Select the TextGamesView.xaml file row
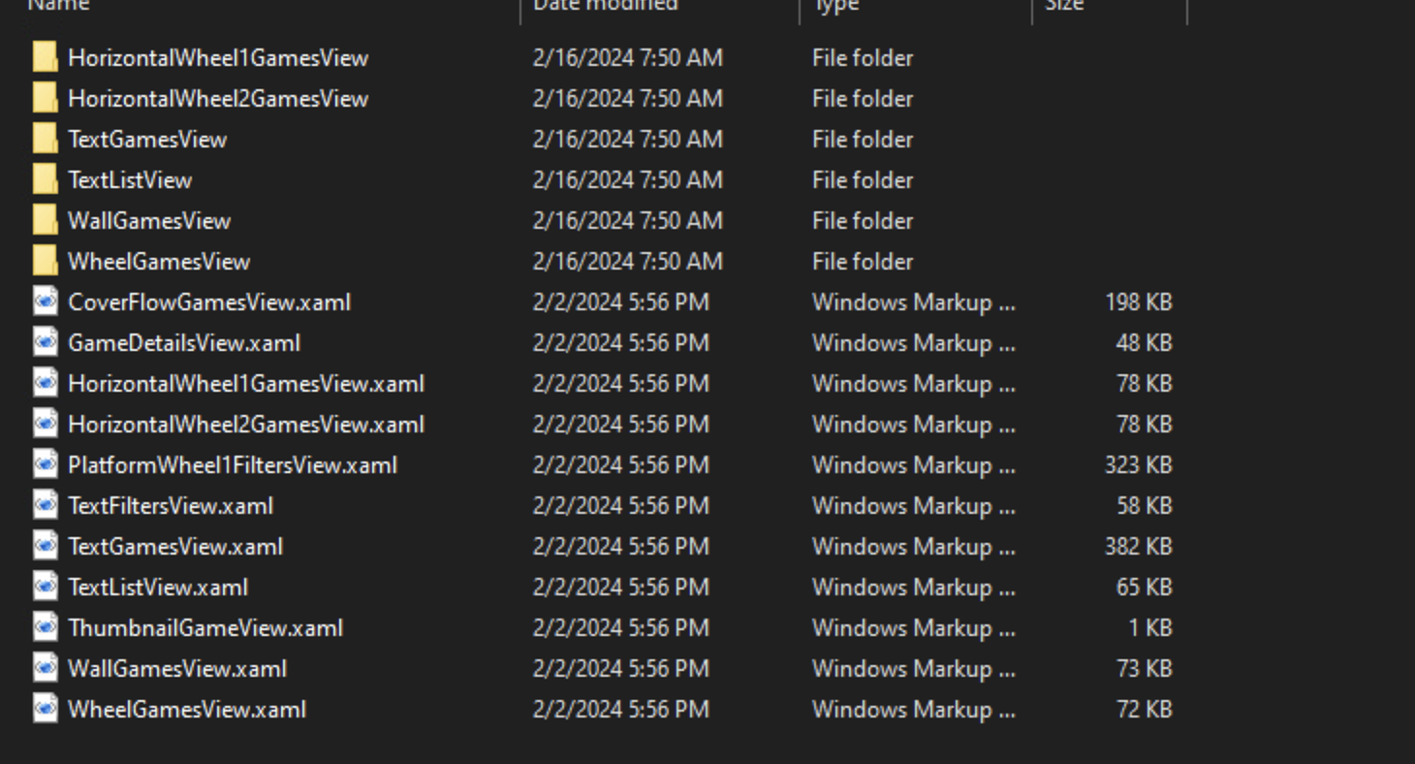 601,546
